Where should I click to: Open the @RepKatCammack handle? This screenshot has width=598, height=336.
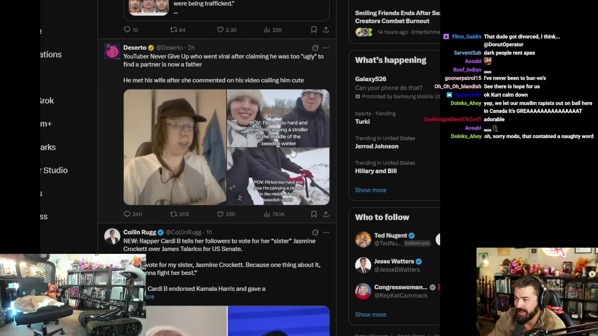tap(401, 296)
